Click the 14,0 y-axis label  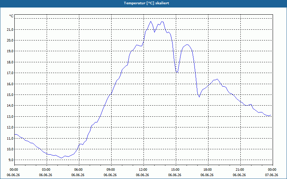coord(10,106)
